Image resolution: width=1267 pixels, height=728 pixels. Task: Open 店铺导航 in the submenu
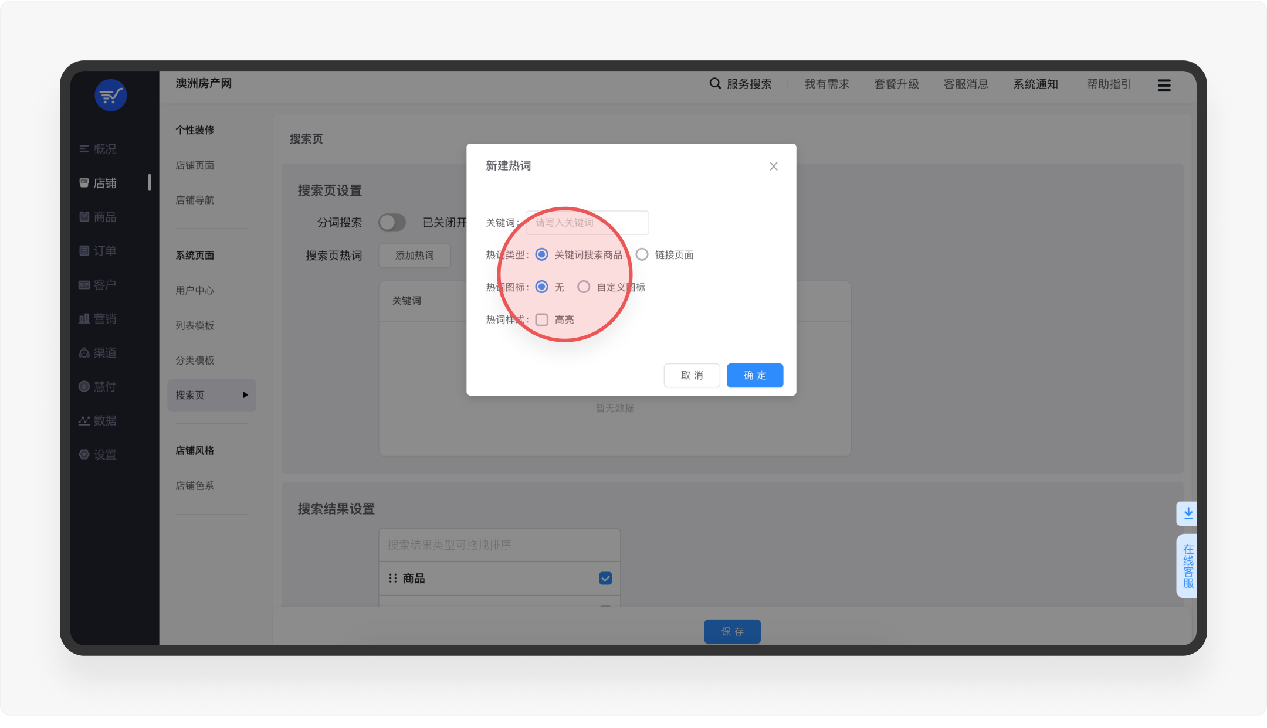click(195, 200)
